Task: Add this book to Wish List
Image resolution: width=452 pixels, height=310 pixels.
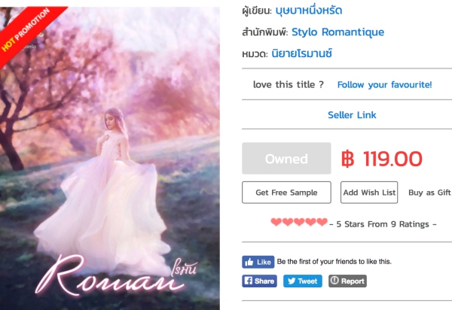Action: (369, 193)
